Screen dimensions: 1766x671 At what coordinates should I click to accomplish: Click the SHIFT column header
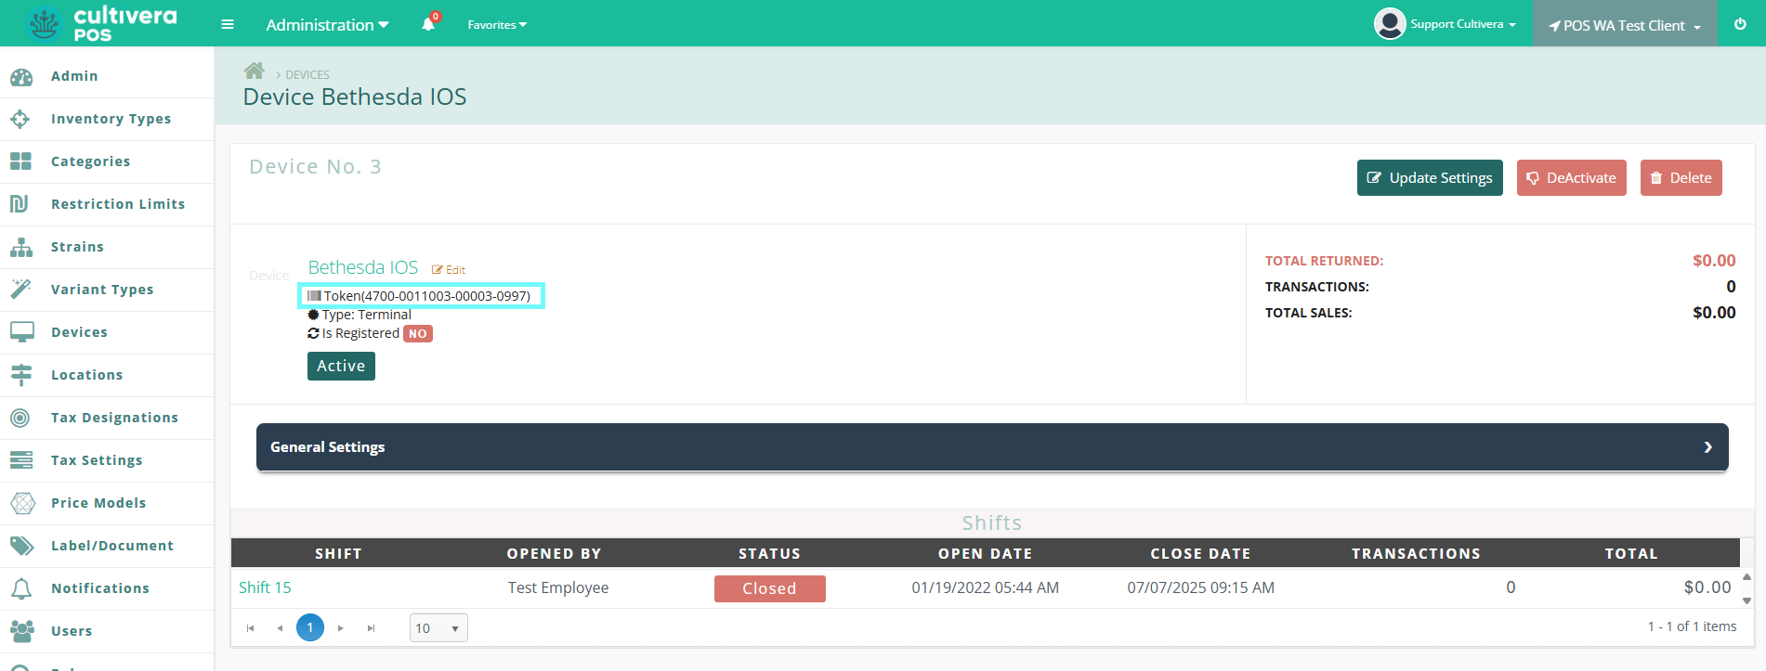338,553
